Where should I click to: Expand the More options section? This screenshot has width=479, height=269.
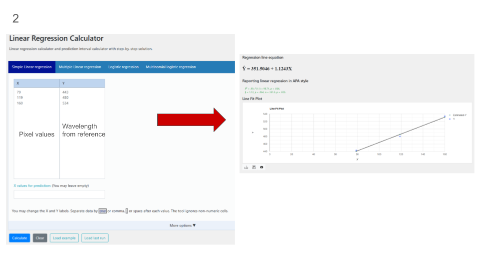coord(183,225)
